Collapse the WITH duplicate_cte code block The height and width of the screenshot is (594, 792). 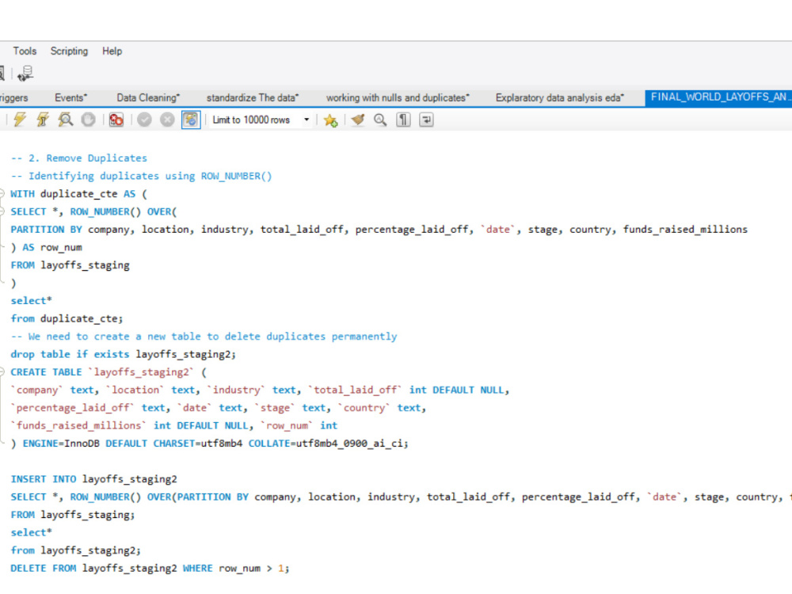click(2, 193)
